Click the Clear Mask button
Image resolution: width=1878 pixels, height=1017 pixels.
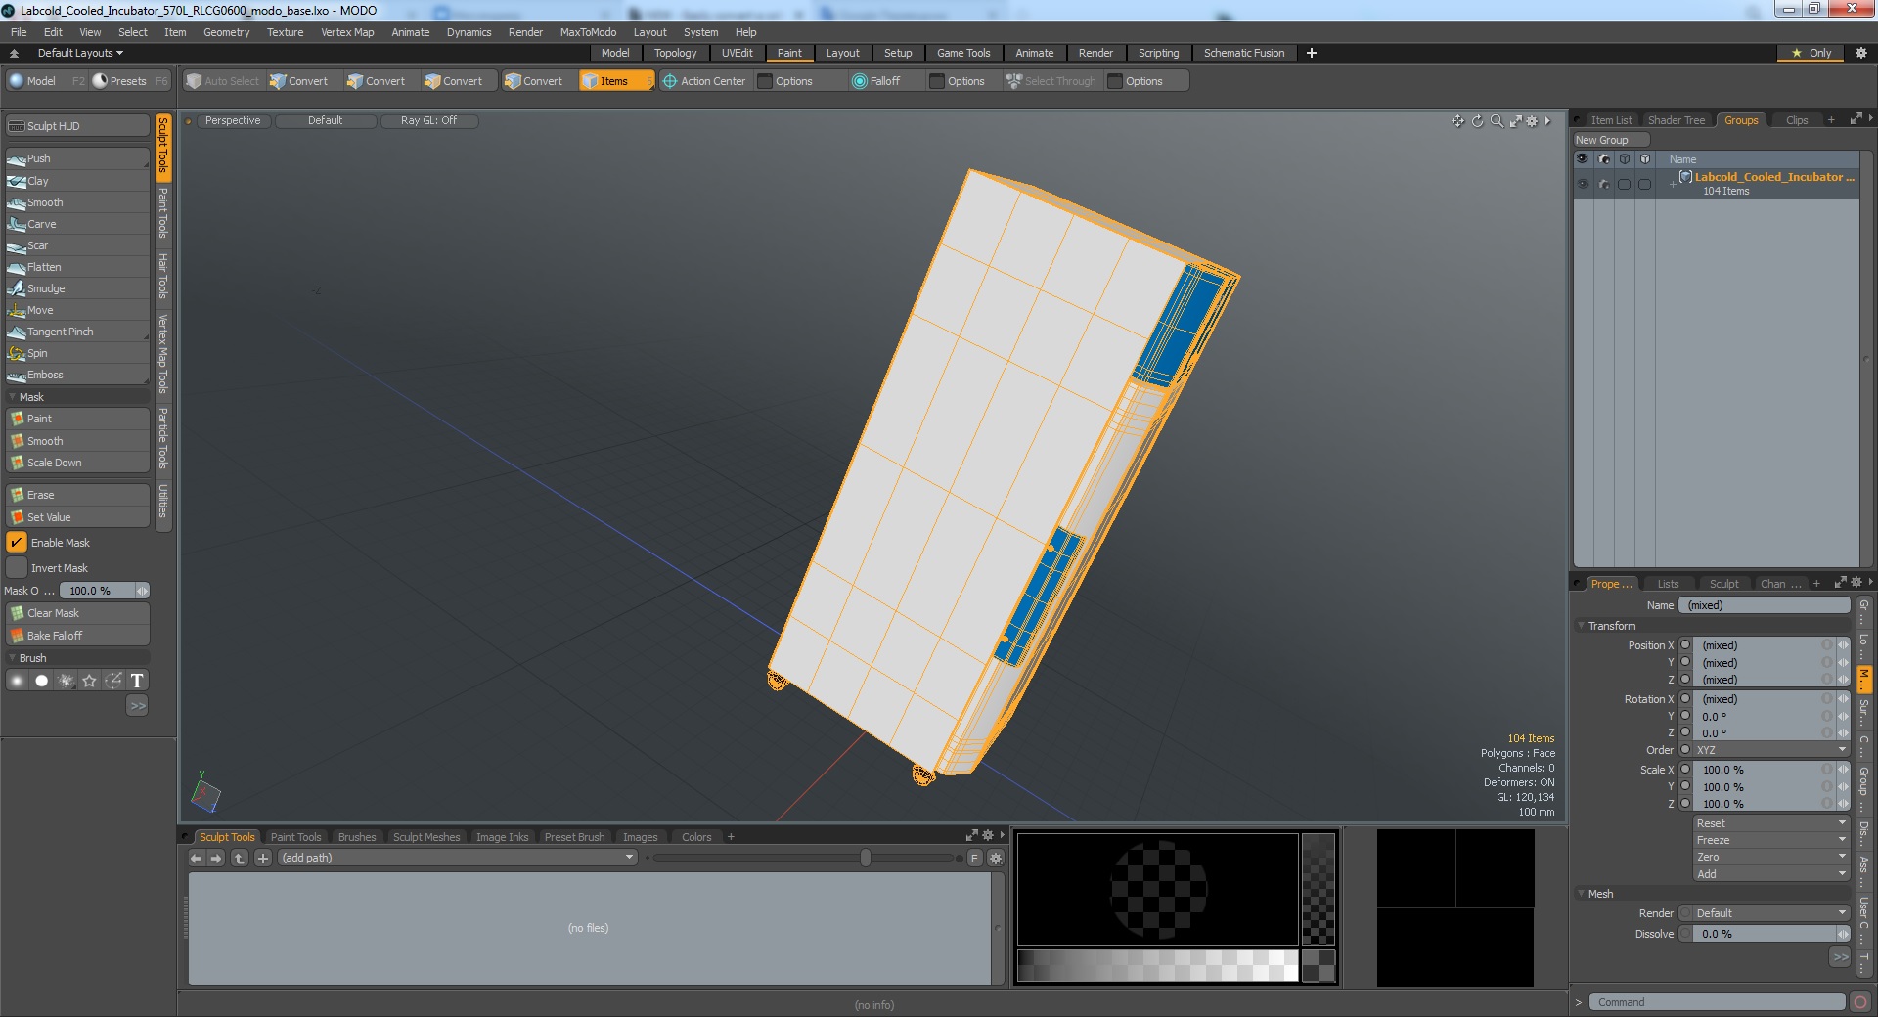(x=77, y=613)
